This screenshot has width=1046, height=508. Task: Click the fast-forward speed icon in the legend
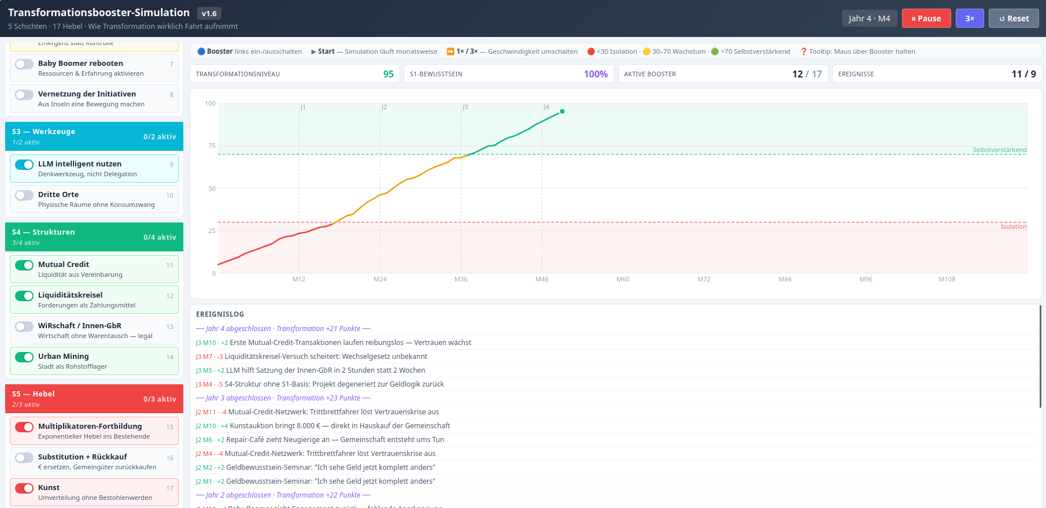pos(450,51)
